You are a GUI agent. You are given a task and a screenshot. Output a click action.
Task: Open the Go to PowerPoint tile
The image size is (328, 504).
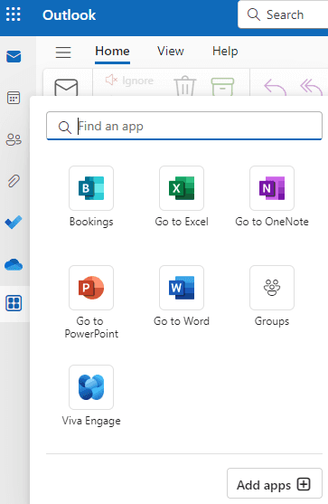91,302
